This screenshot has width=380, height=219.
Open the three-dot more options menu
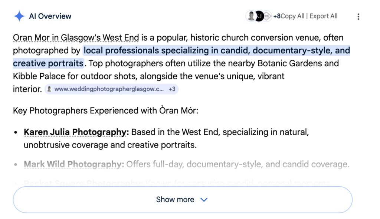[x=358, y=16]
